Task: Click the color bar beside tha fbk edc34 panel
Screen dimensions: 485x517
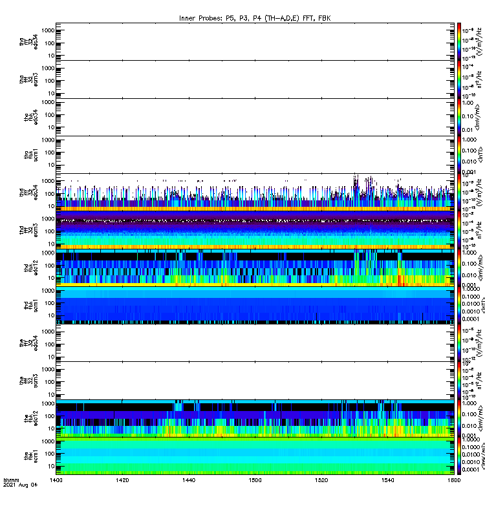Action: pyautogui.click(x=459, y=117)
